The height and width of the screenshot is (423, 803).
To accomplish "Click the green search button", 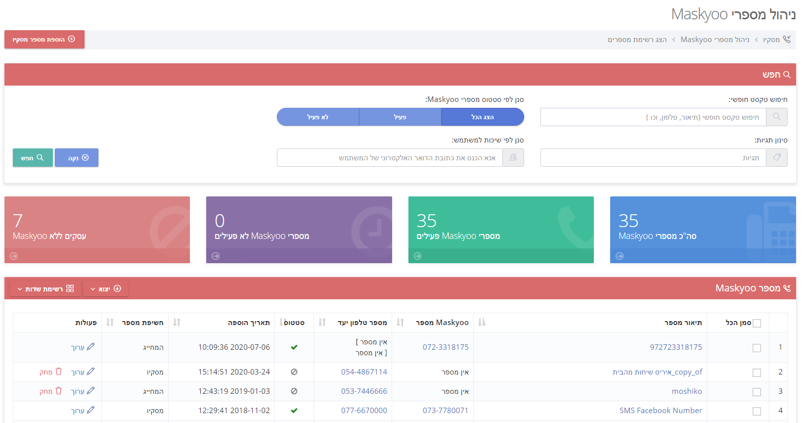I will coord(33,158).
